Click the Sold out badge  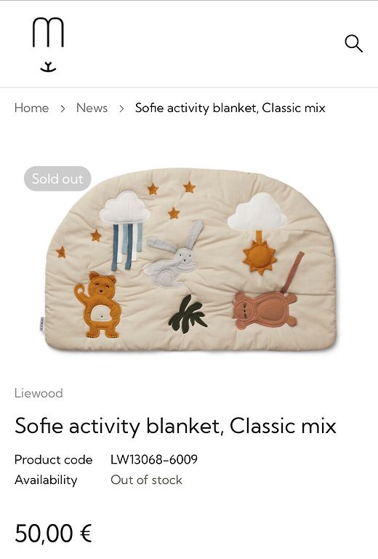[57, 178]
